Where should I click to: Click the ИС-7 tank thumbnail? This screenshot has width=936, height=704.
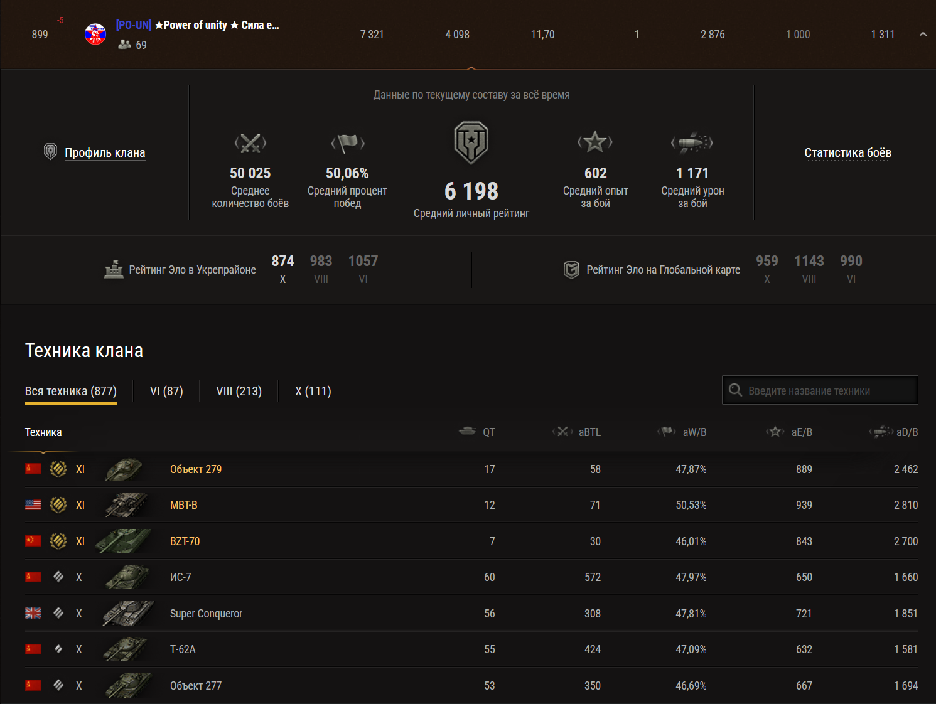point(127,577)
